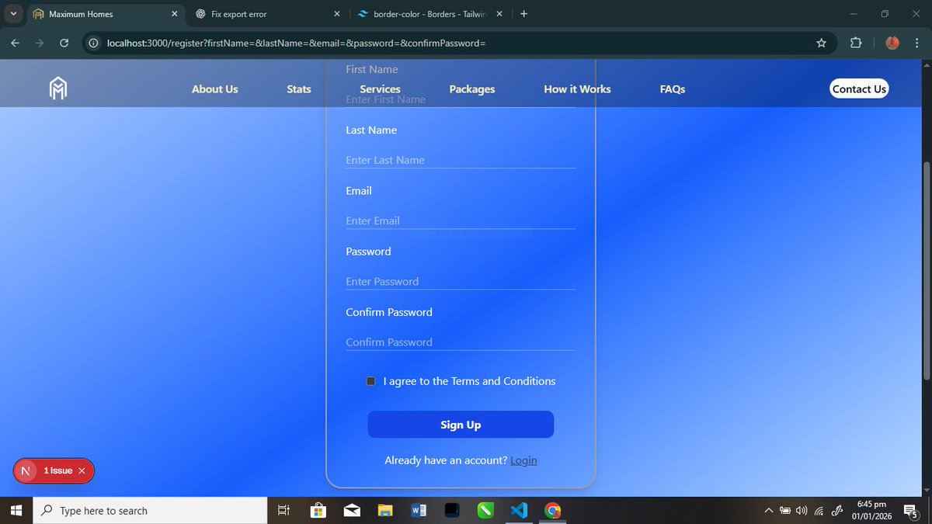The height and width of the screenshot is (524, 932).
Task: Click the Next.js N dev tools icon
Action: coord(26,470)
